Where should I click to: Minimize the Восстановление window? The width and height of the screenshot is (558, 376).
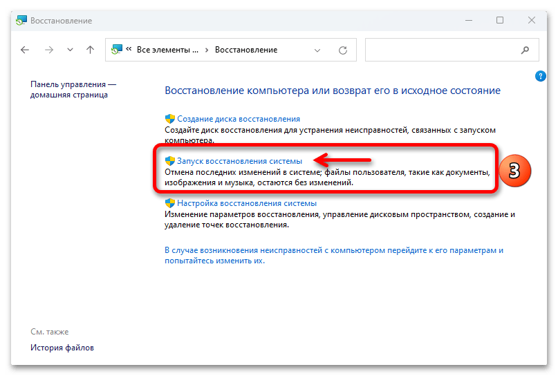pos(469,20)
